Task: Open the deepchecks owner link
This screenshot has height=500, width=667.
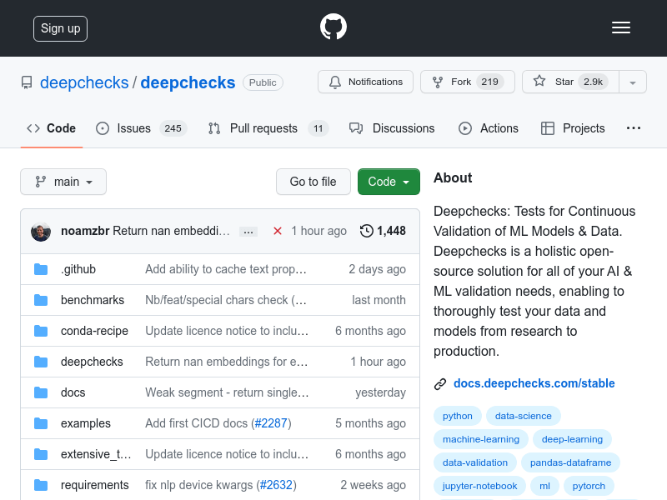Action: point(84,82)
